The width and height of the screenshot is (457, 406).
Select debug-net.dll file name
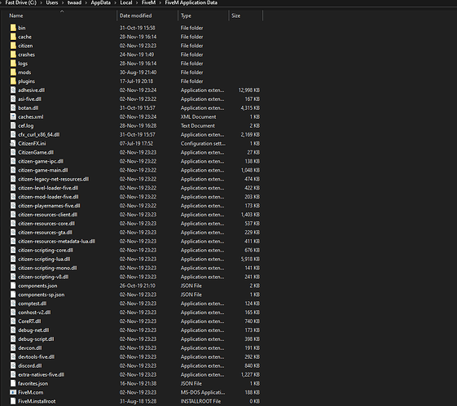pyautogui.click(x=33, y=330)
